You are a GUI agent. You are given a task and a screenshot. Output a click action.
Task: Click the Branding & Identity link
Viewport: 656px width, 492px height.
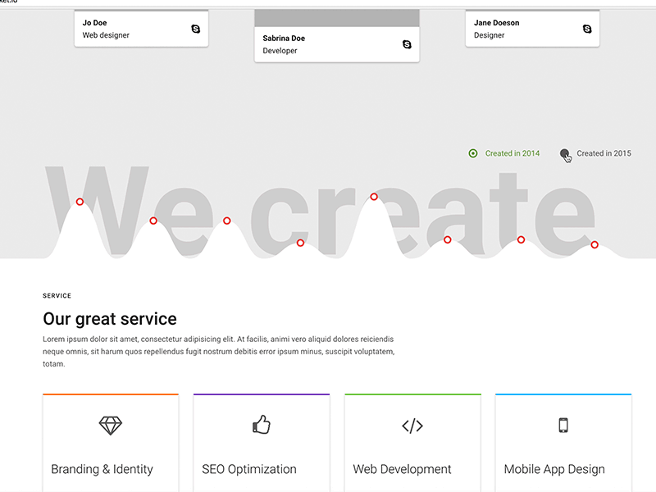[x=102, y=469]
